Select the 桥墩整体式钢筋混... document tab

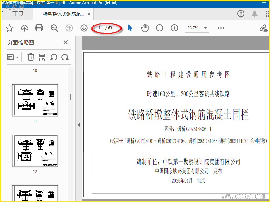point(63,14)
